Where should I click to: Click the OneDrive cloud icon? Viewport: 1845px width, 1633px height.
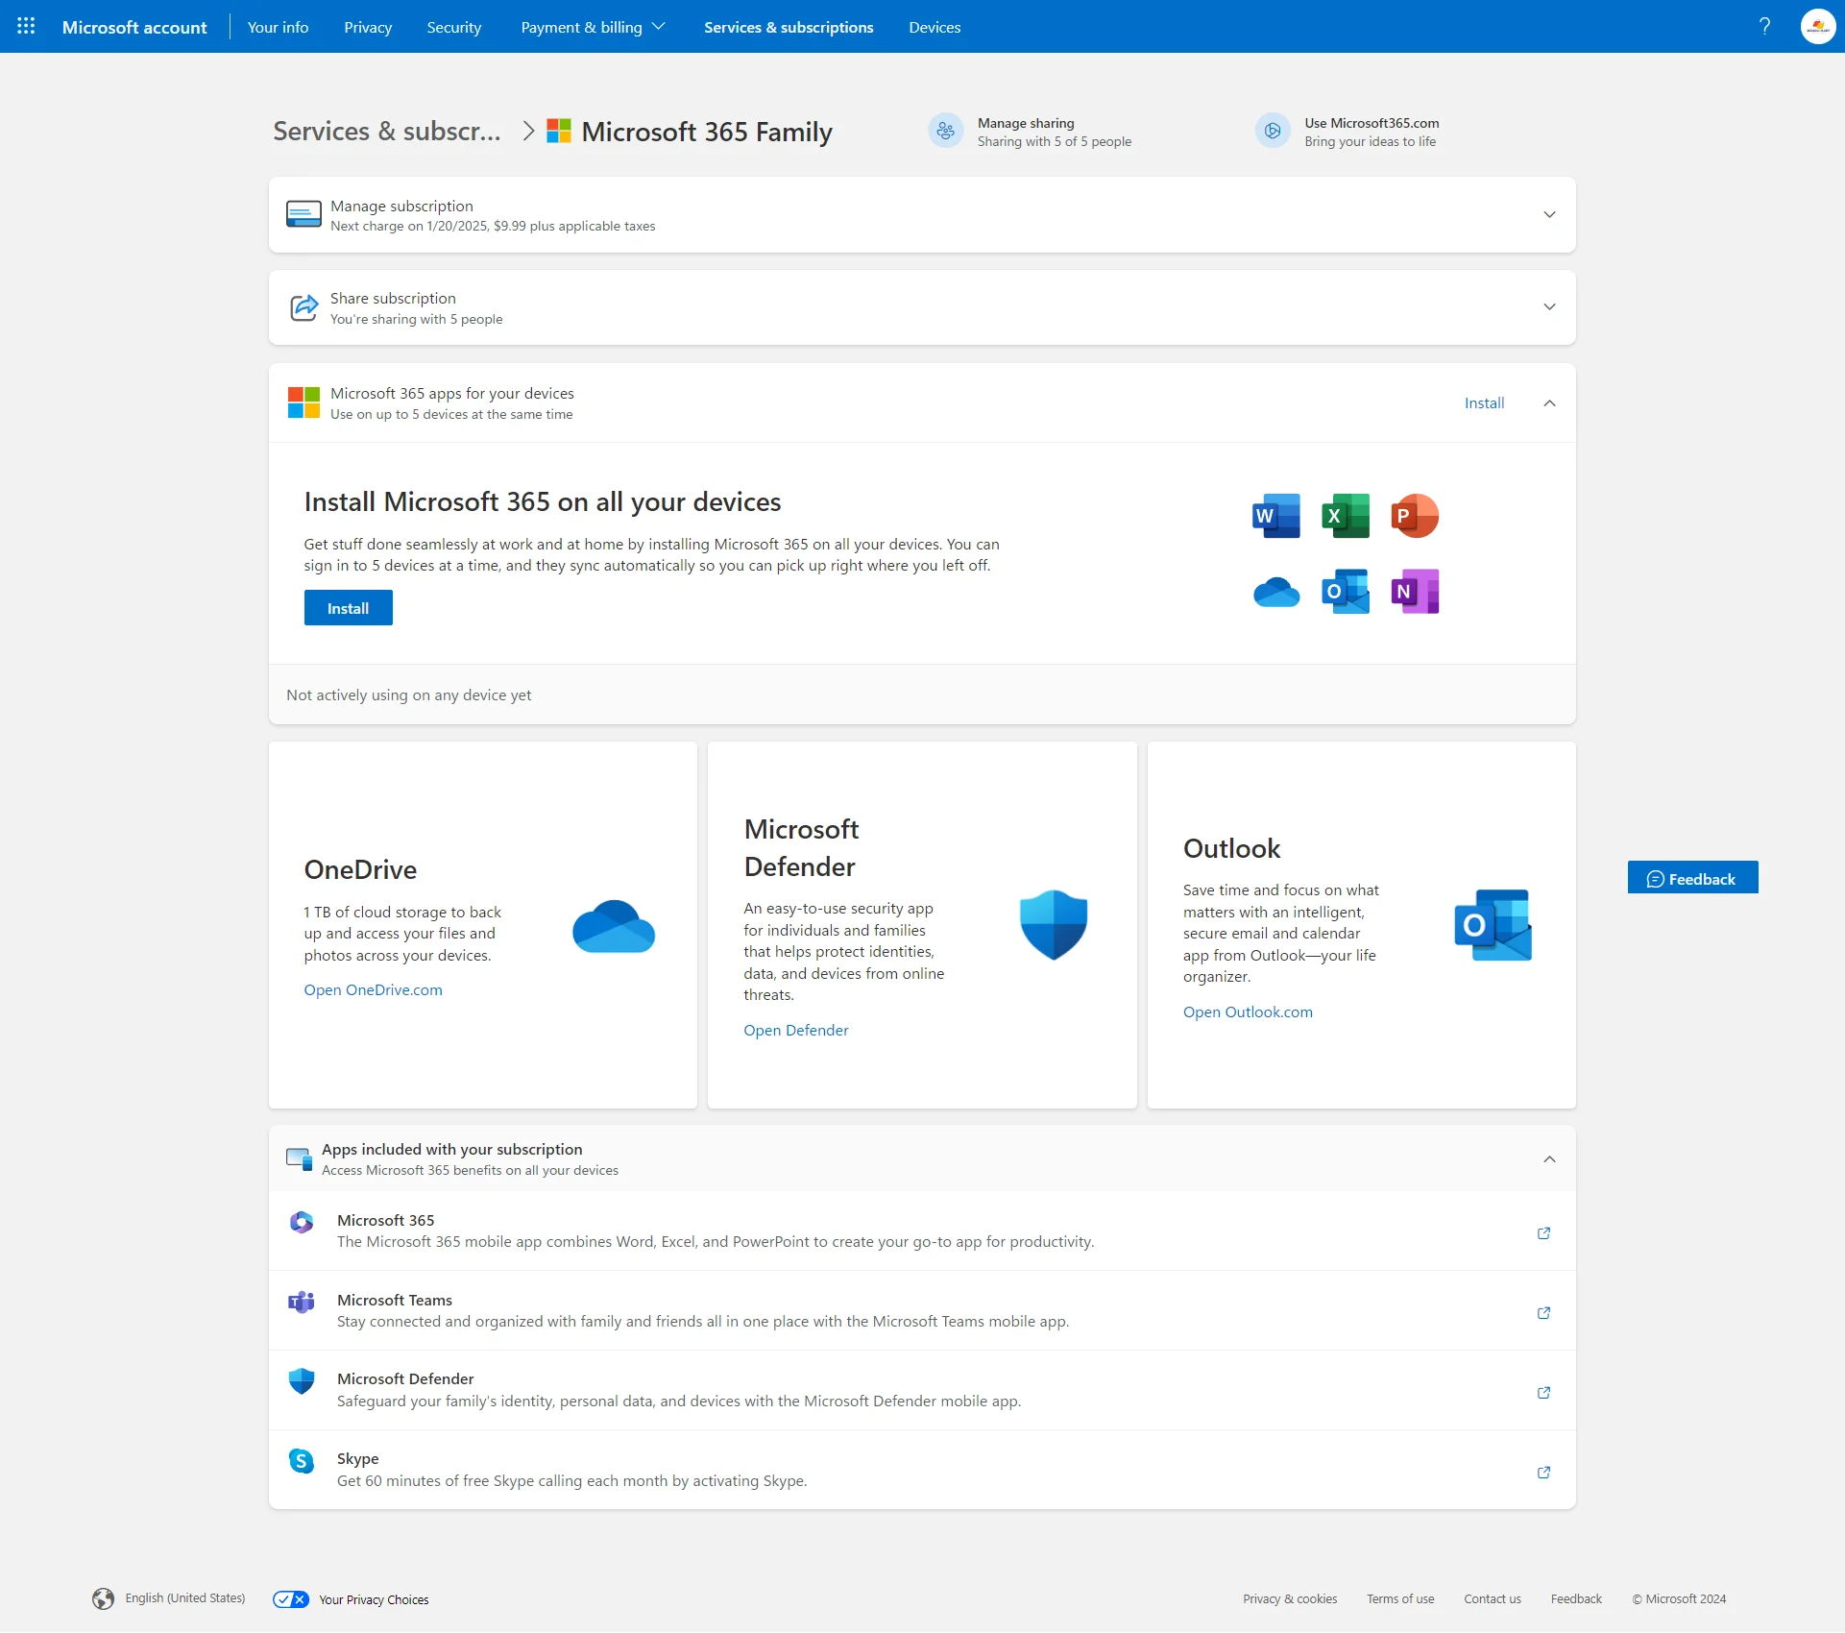coord(1275,592)
